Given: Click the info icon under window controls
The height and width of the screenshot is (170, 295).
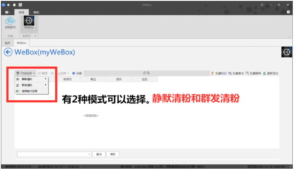Looking at the screenshot, I should pos(288,12).
